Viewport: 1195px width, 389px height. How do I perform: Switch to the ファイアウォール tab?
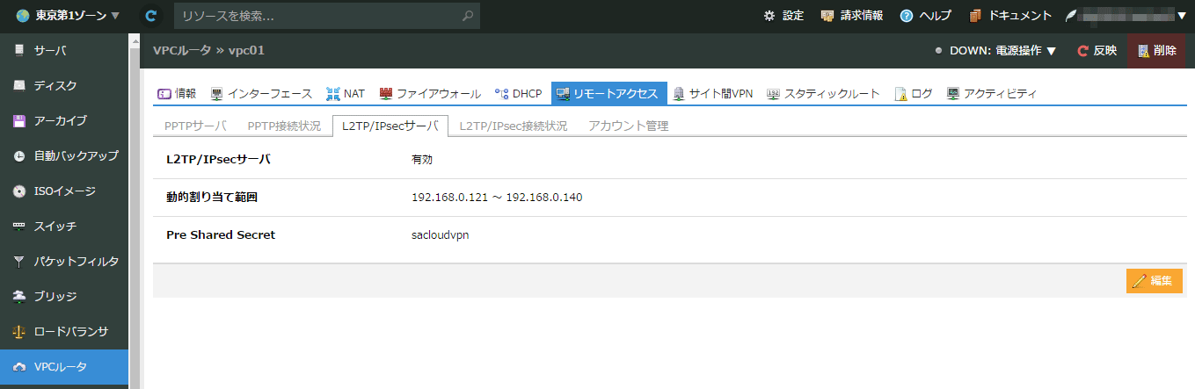pyautogui.click(x=430, y=93)
